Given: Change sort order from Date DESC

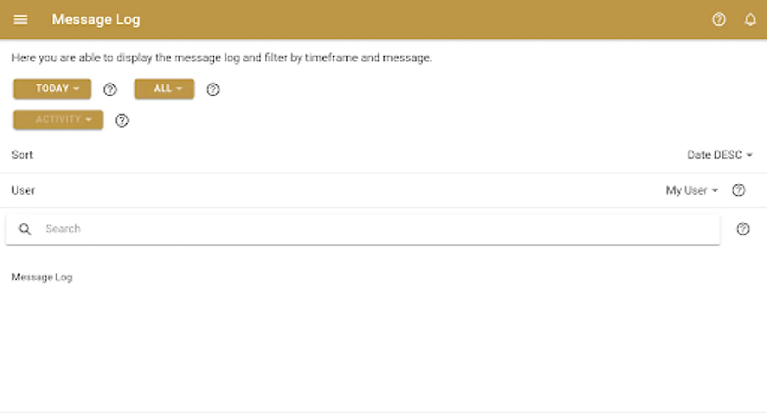Looking at the screenshot, I should pos(720,155).
